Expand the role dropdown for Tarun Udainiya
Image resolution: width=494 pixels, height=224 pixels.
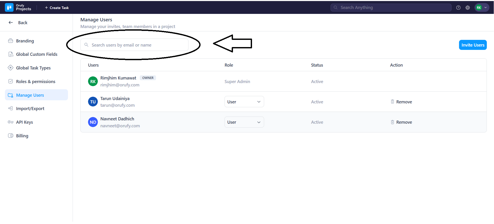tap(244, 102)
